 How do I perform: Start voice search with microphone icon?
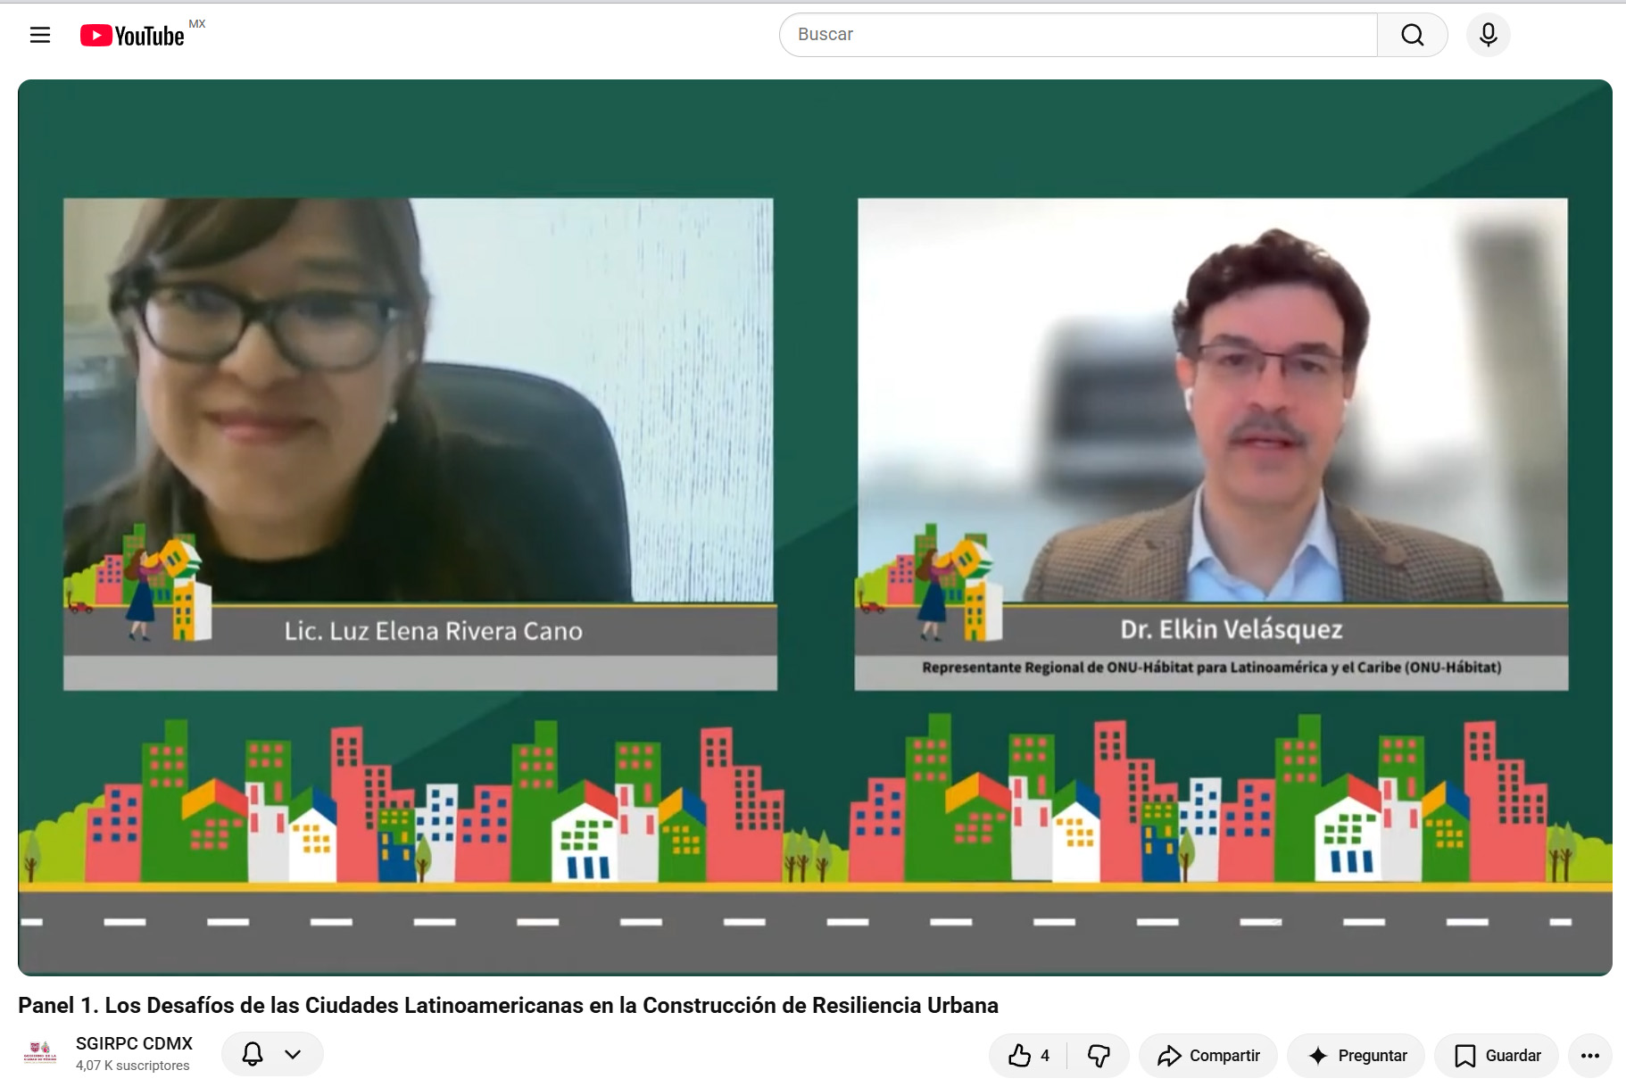pos(1488,35)
